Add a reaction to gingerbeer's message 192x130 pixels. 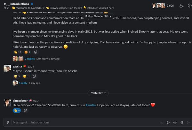(x=25, y=110)
